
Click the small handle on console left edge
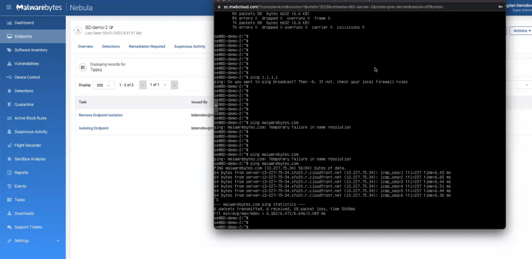coord(216,105)
